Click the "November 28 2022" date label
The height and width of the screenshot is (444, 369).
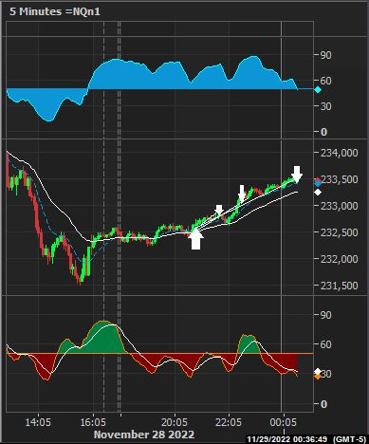[144, 435]
